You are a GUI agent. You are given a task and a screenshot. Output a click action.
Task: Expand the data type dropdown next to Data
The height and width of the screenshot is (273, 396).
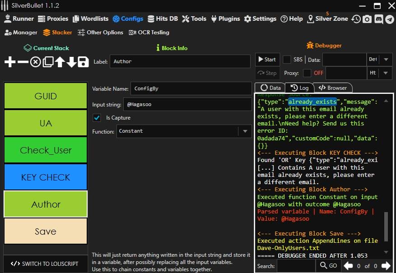tap(386, 60)
